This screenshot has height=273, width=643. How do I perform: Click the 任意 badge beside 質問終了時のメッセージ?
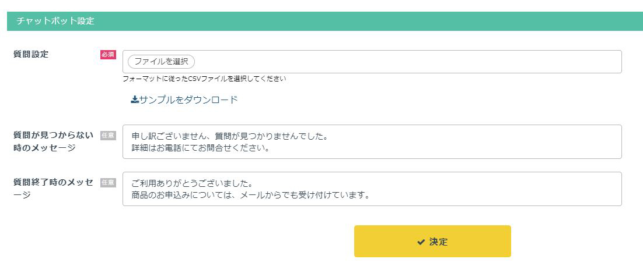tap(109, 183)
